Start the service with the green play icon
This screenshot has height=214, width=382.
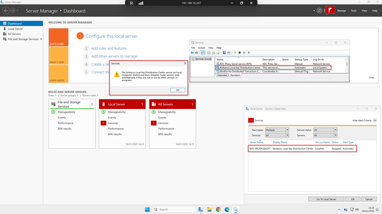coord(235,53)
